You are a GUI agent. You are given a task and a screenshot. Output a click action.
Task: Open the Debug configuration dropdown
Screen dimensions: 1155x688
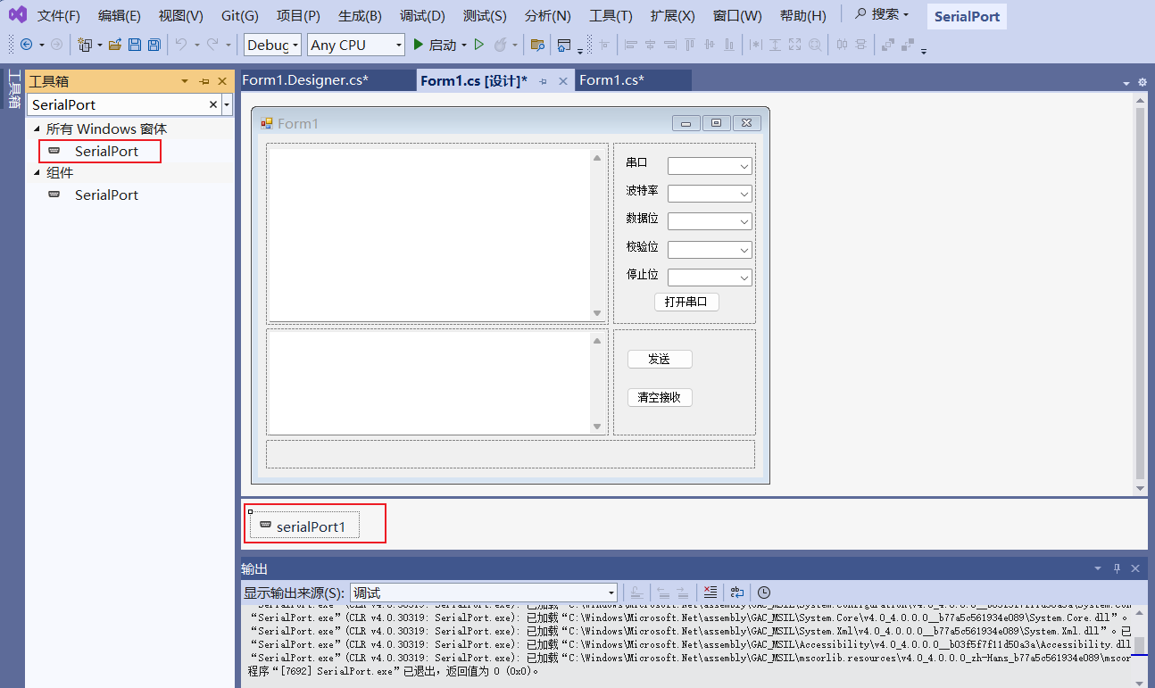coord(272,45)
